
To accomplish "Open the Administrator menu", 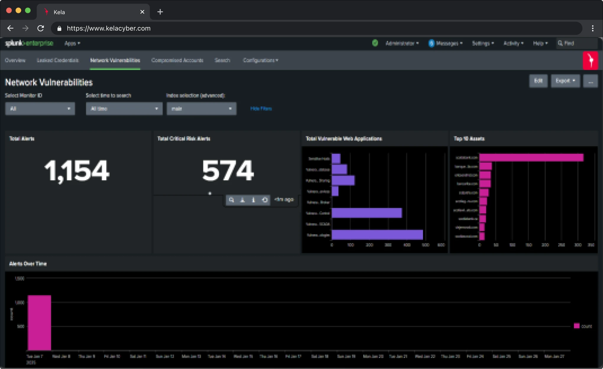I will pyautogui.click(x=402, y=43).
